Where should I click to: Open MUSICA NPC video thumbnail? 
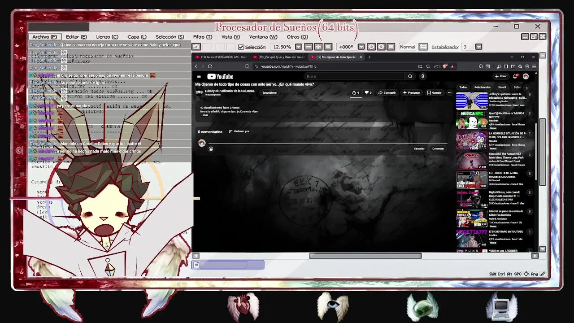click(472, 121)
